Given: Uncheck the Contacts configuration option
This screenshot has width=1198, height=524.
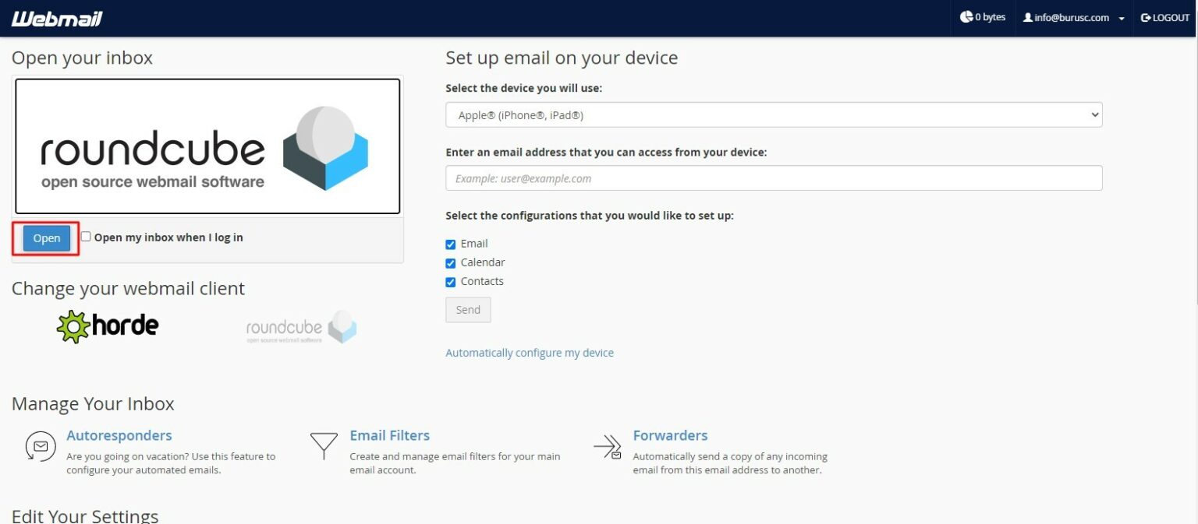Looking at the screenshot, I should coord(450,282).
